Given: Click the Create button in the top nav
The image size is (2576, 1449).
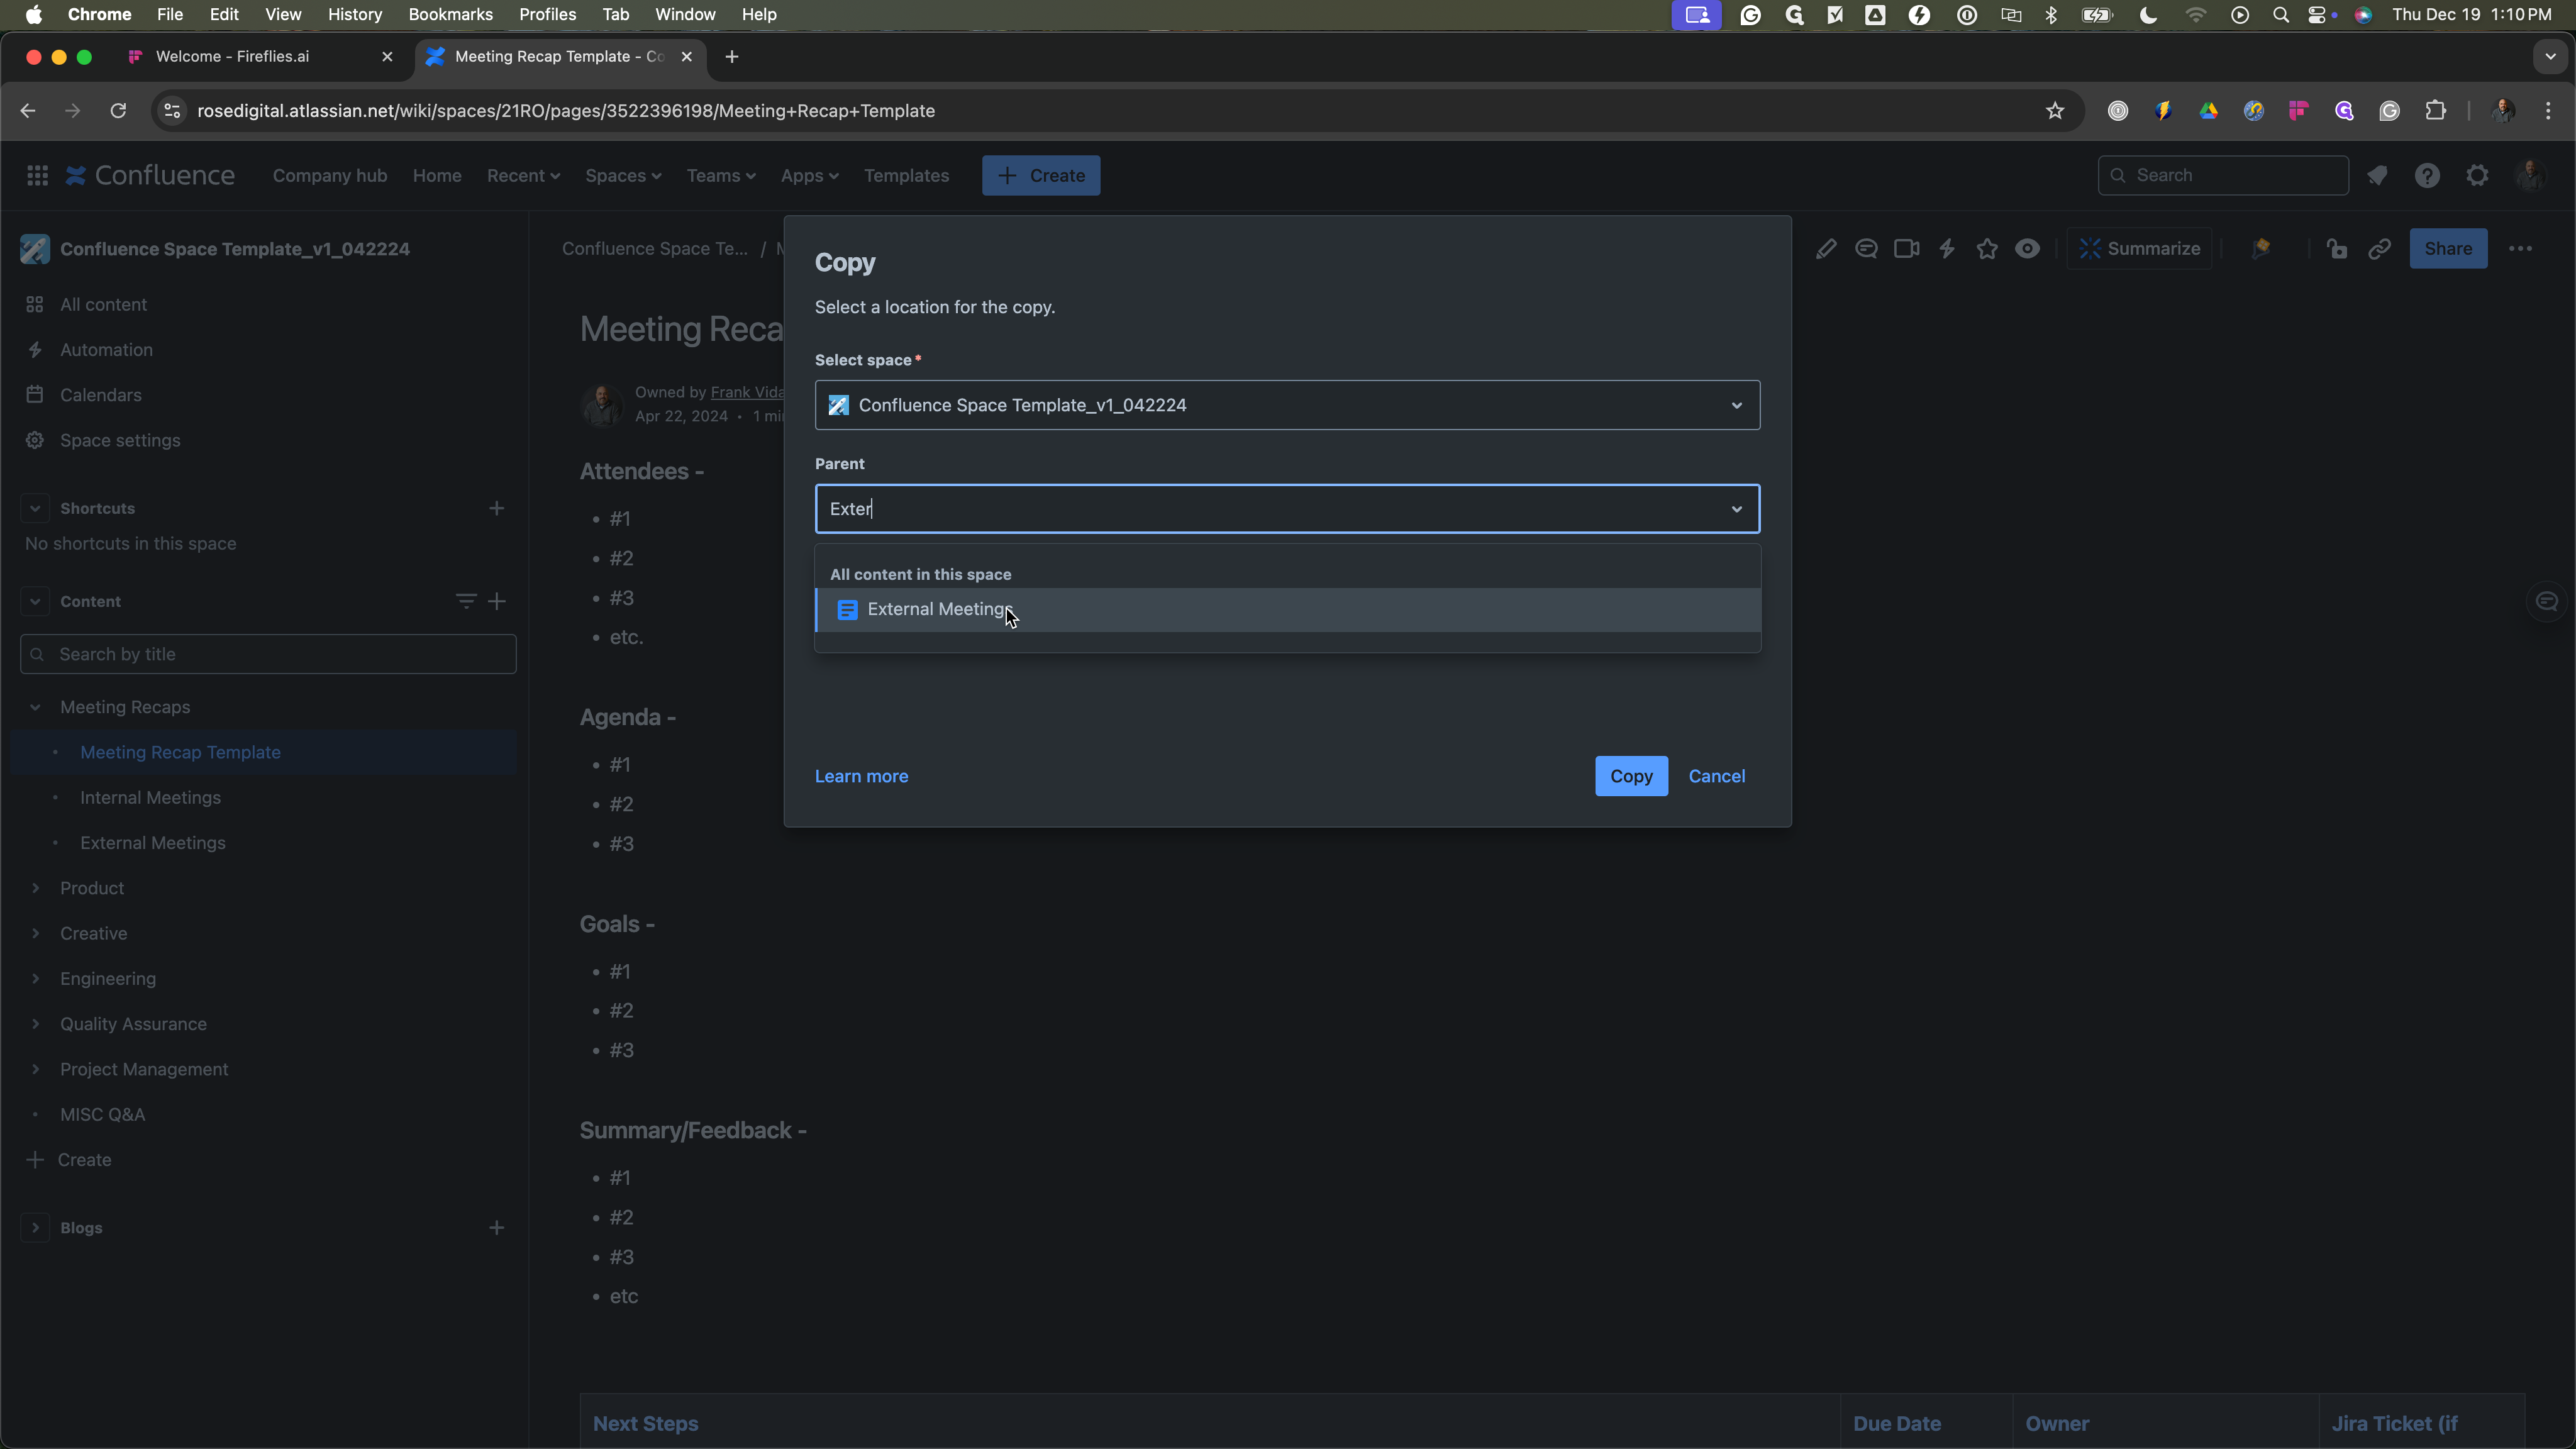Looking at the screenshot, I should 1040,176.
